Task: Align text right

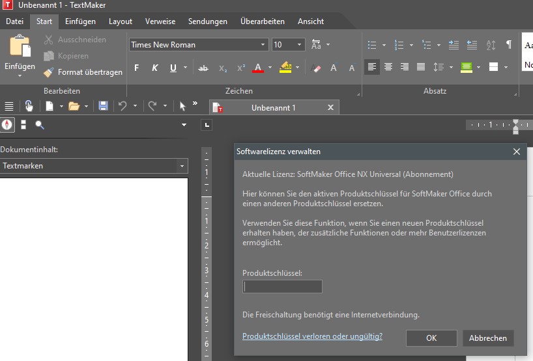Action: [405, 67]
